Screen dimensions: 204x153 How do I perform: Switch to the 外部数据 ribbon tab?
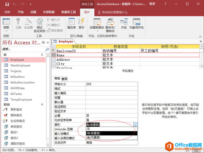point(49,12)
